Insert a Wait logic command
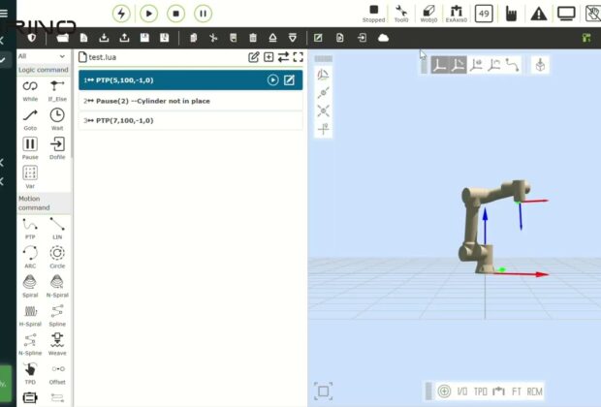The image size is (601, 407). tap(57, 116)
